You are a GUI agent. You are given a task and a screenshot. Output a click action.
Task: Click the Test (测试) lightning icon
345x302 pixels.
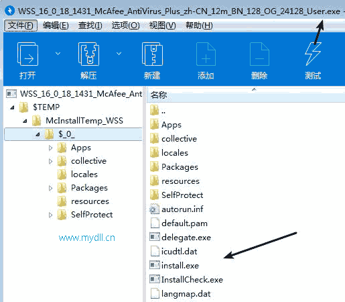coord(313,54)
